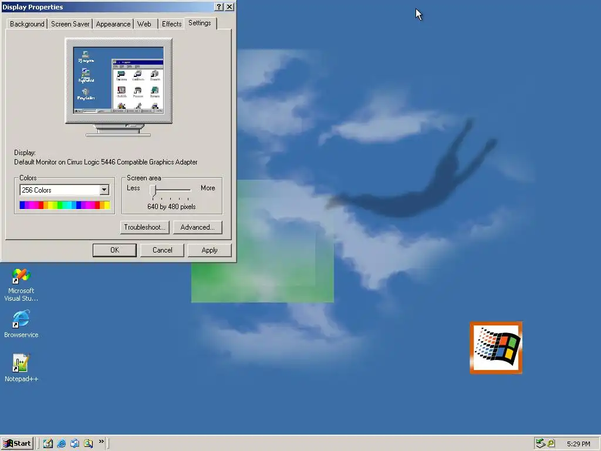Switch to the Effects tab
601x451 pixels.
click(171, 23)
